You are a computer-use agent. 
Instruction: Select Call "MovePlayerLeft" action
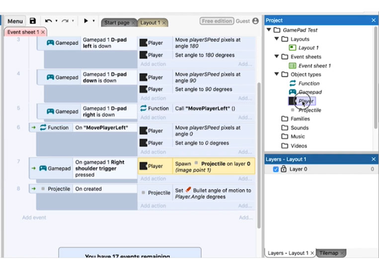point(214,108)
